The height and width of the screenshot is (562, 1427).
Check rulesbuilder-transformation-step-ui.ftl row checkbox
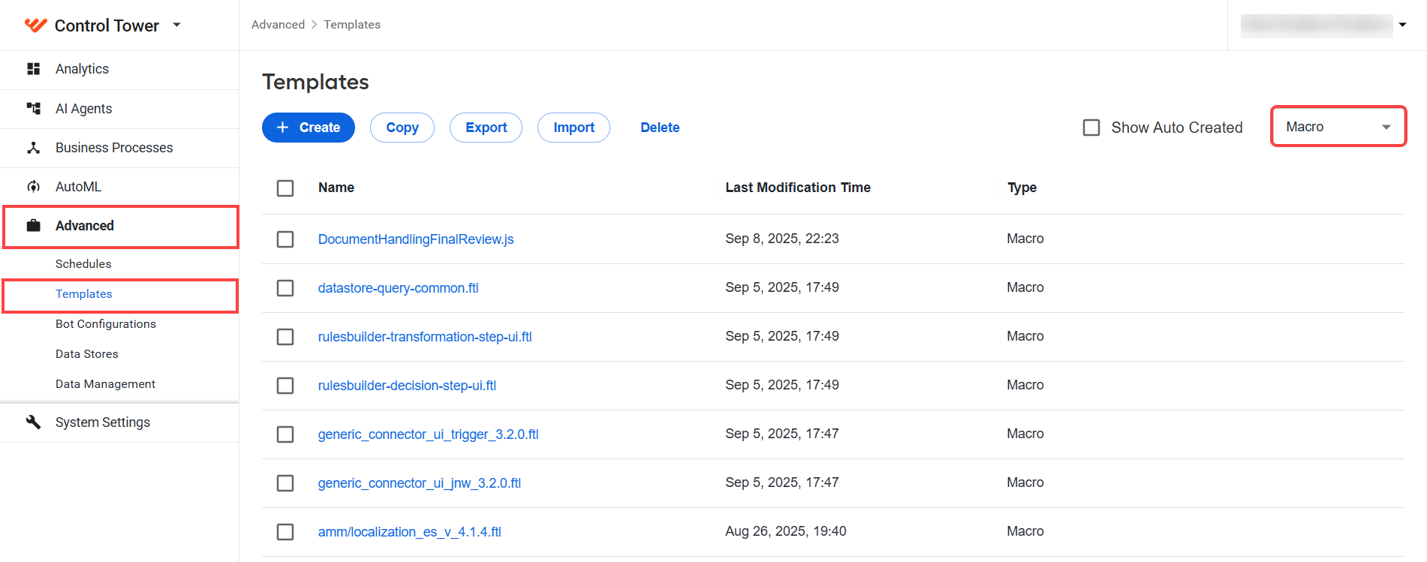pyautogui.click(x=285, y=336)
